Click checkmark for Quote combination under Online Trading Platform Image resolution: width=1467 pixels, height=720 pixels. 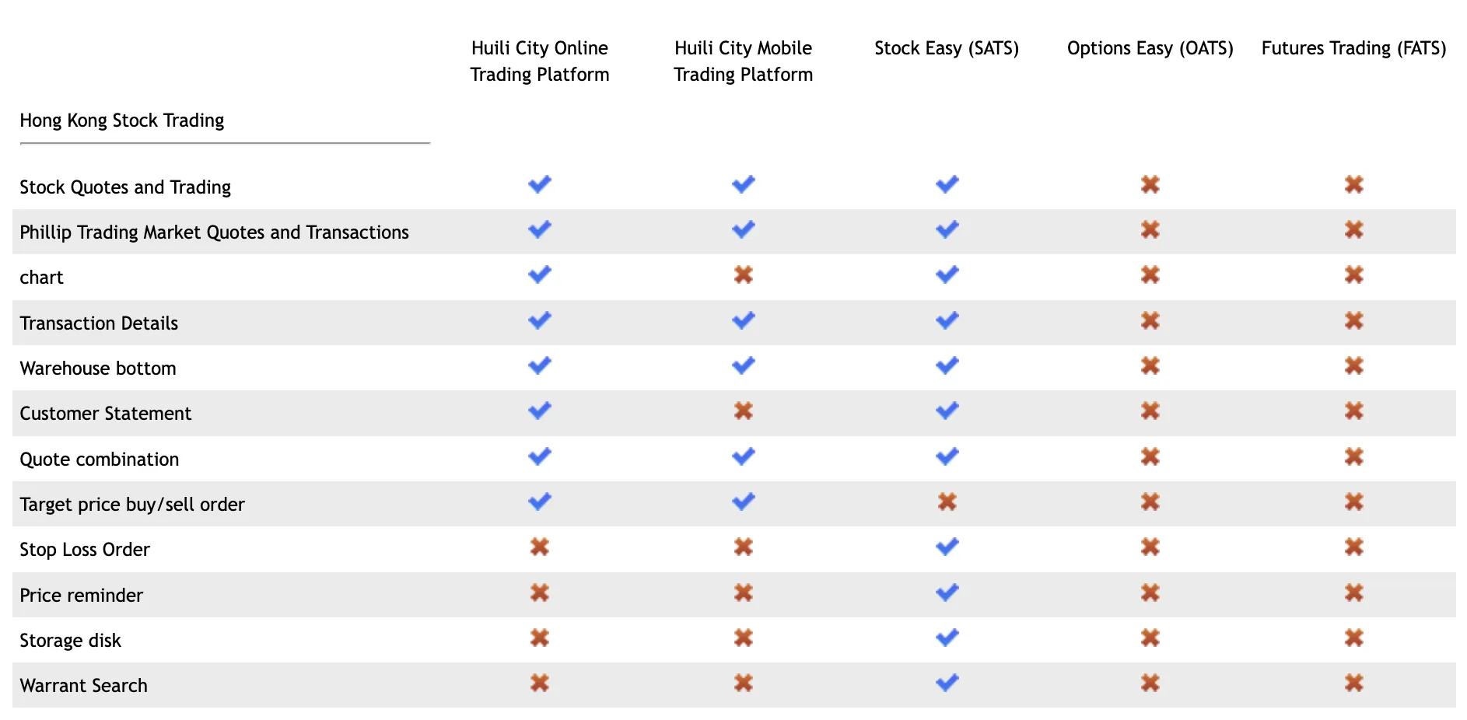point(539,456)
